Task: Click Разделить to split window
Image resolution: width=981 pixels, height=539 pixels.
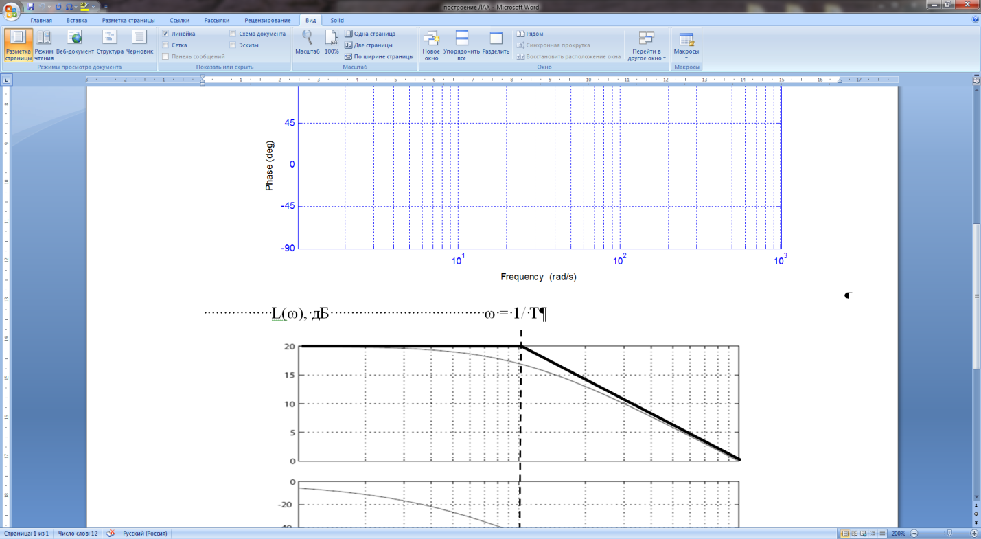Action: tap(496, 43)
